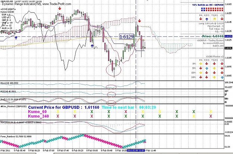Click the 8 Feb 11:40 time axis label
The width and height of the screenshot is (233, 154).
point(150,150)
